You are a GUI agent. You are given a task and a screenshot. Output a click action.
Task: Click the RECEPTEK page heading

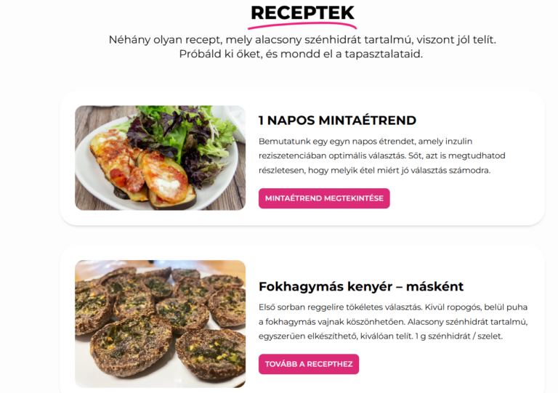(302, 12)
